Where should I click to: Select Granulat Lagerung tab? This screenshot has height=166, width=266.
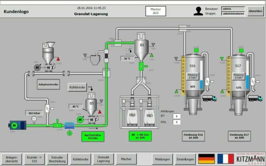pos(104,159)
